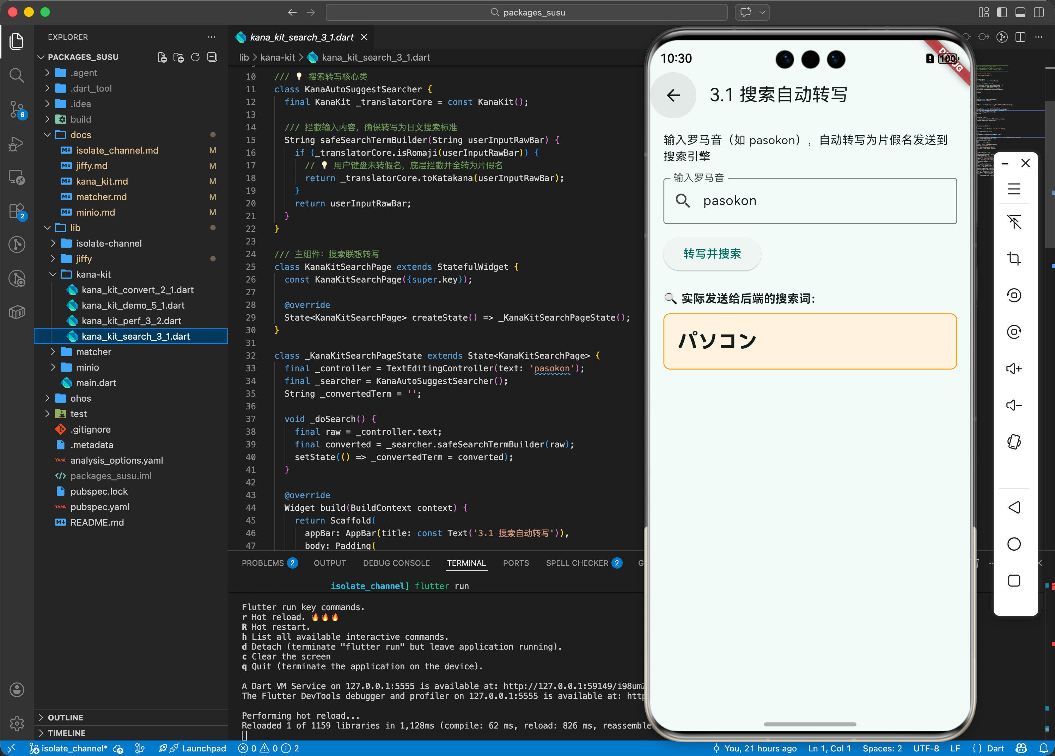Open the PROBLEMS tab

(x=263, y=563)
